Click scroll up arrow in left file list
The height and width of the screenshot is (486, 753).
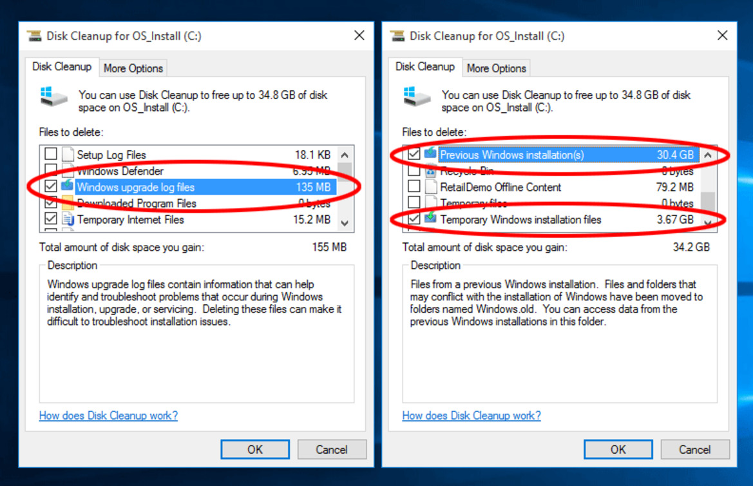(x=345, y=155)
